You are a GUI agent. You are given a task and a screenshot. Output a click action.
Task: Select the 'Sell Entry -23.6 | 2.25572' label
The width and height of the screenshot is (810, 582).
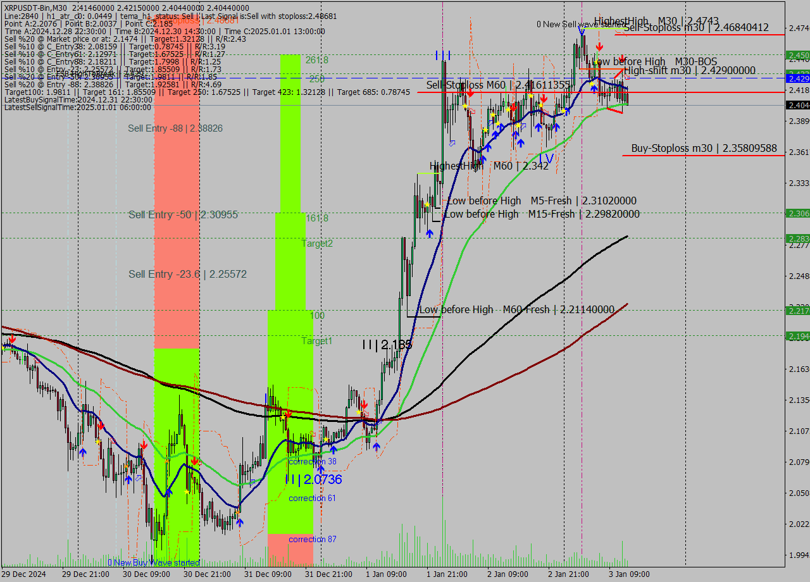187,274
